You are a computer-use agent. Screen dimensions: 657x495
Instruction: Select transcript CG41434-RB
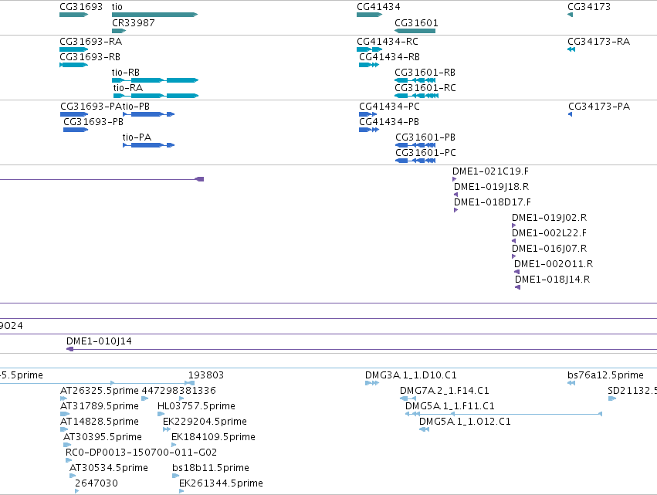[389, 57]
